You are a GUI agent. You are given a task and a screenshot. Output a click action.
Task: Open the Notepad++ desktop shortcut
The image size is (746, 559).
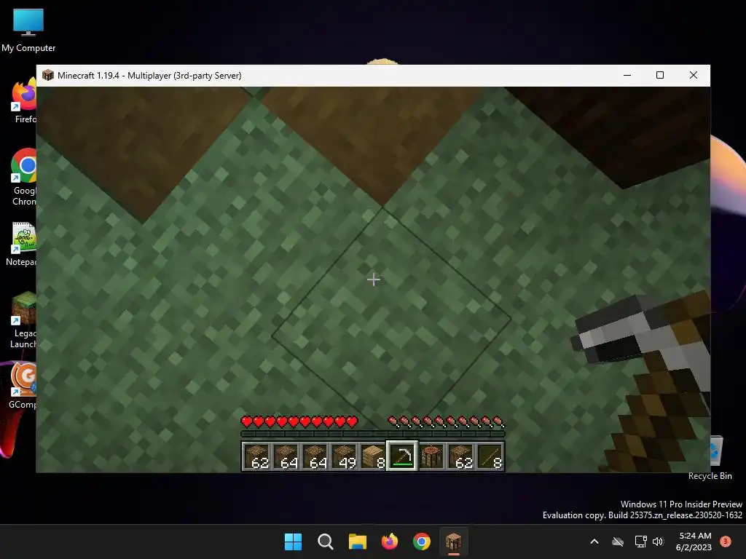[x=23, y=244]
